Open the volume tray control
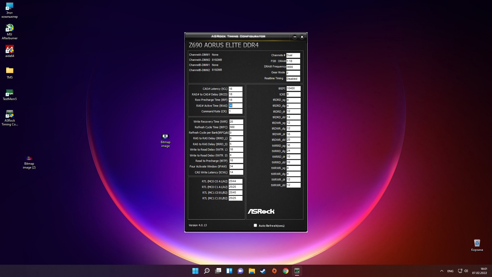This screenshot has width=492, height=277. [466, 271]
